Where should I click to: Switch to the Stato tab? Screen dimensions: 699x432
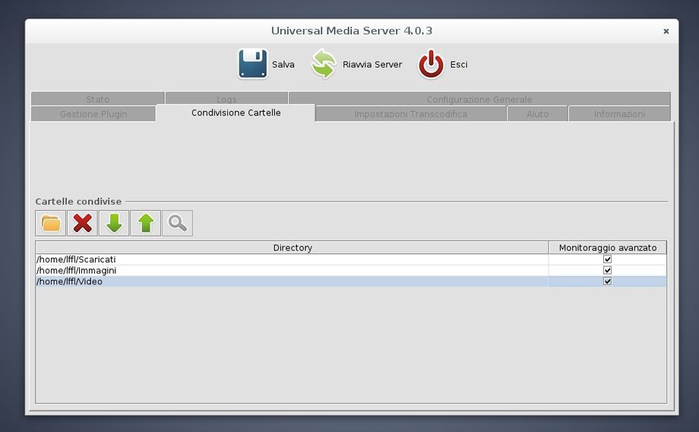point(97,99)
